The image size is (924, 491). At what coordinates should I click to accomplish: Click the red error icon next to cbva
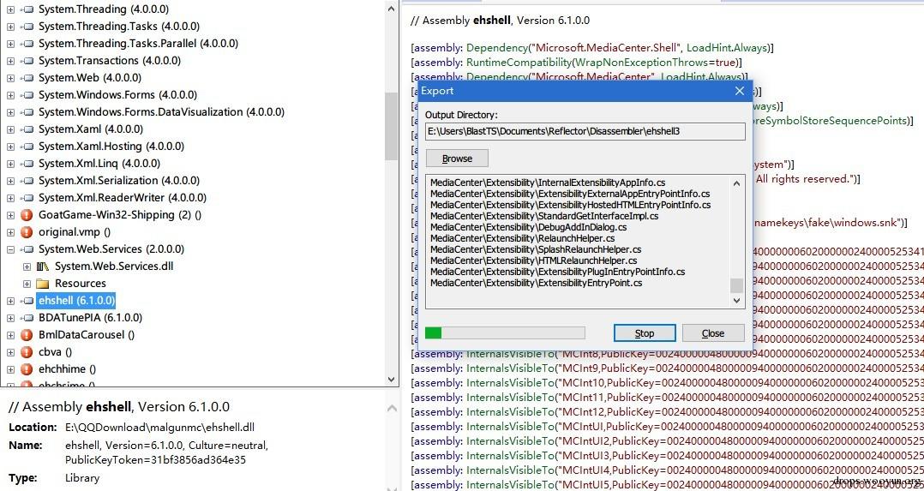[x=26, y=352]
